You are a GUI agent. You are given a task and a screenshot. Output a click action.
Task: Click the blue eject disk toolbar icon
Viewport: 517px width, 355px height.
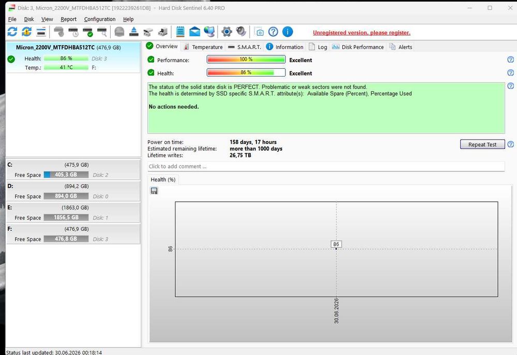pos(133,32)
